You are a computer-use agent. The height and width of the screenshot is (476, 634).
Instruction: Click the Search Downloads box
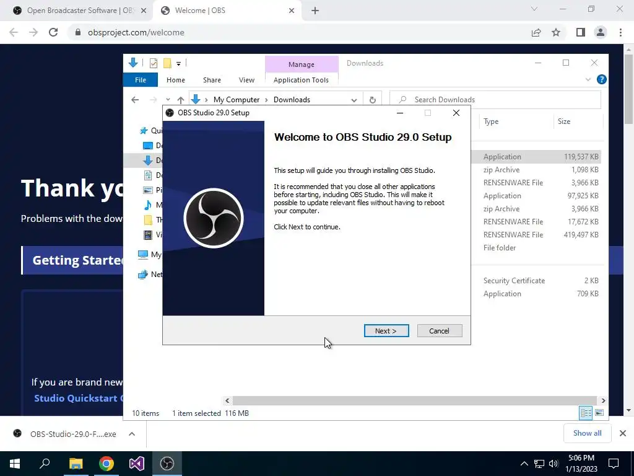495,100
